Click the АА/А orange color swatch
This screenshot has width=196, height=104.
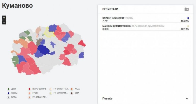[72, 89]
